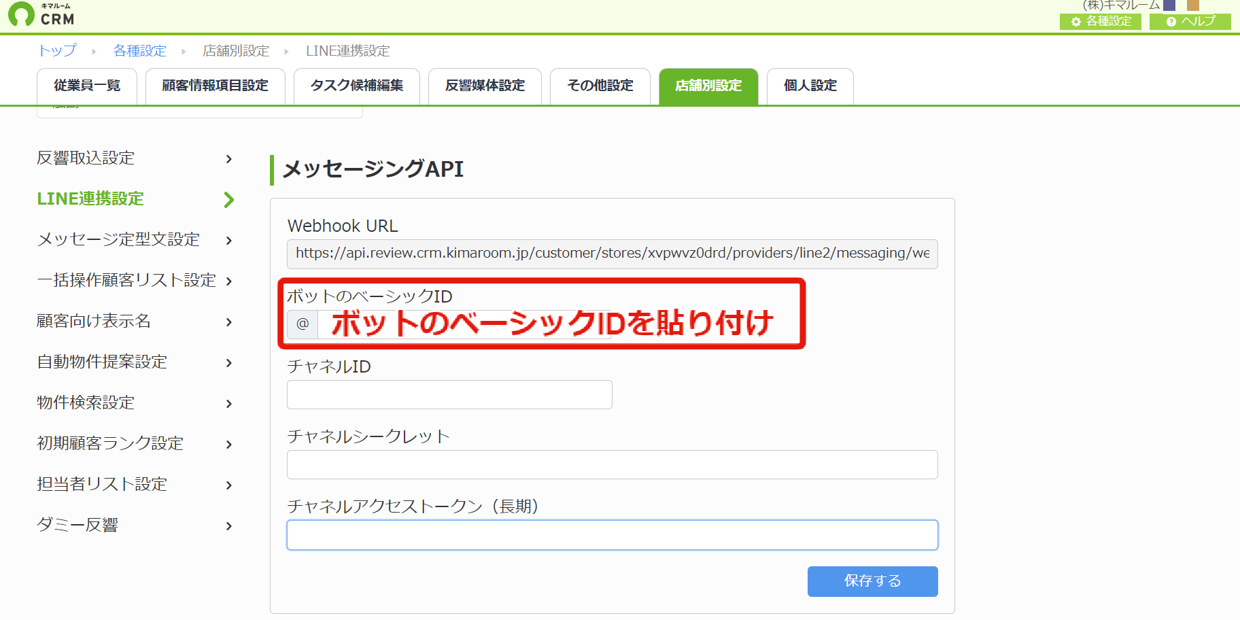Switch to 従業員一覧 tab
This screenshot has width=1240, height=620.
pyautogui.click(x=87, y=86)
